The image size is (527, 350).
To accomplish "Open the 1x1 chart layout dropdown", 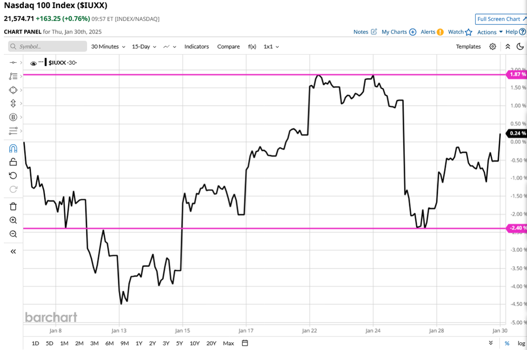I will (x=270, y=46).
